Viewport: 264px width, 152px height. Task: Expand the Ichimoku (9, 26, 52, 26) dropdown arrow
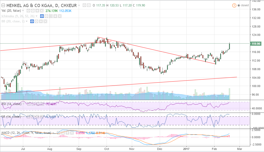[36, 16]
